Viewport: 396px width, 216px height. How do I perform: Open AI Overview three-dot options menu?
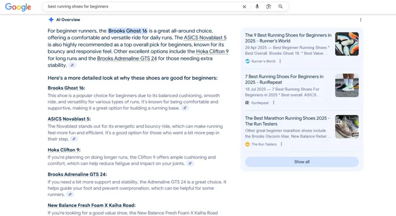(x=361, y=20)
